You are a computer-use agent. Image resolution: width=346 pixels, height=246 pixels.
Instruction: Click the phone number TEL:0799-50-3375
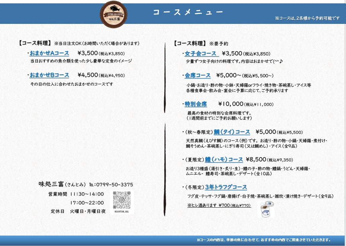[111, 184]
